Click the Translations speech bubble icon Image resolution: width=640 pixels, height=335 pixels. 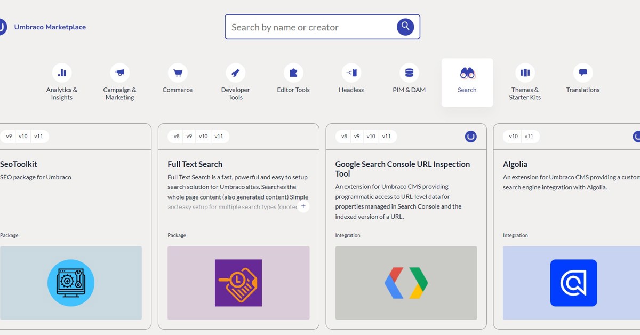coord(582,72)
